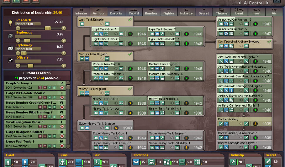Click the Research lightbulb icon
Screen dimensions: 285x167
tap(10, 23)
